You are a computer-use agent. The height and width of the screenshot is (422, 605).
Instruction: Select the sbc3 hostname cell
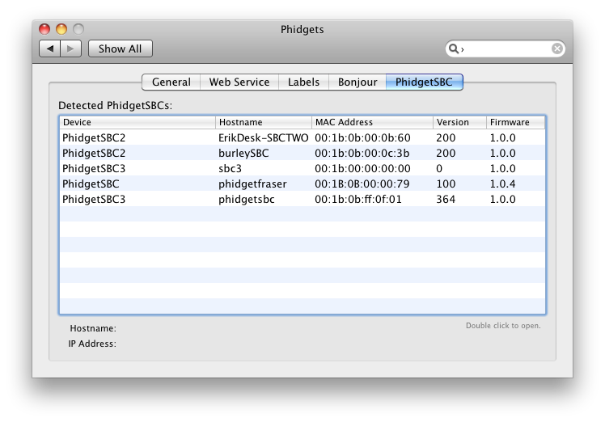point(230,169)
